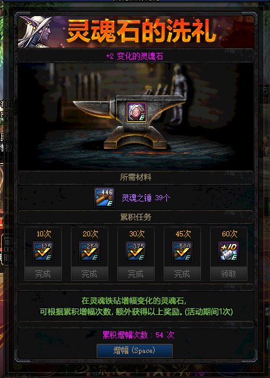Click the +2 变化的灵魂石 item name
This screenshot has width=270, height=378.
(135, 57)
